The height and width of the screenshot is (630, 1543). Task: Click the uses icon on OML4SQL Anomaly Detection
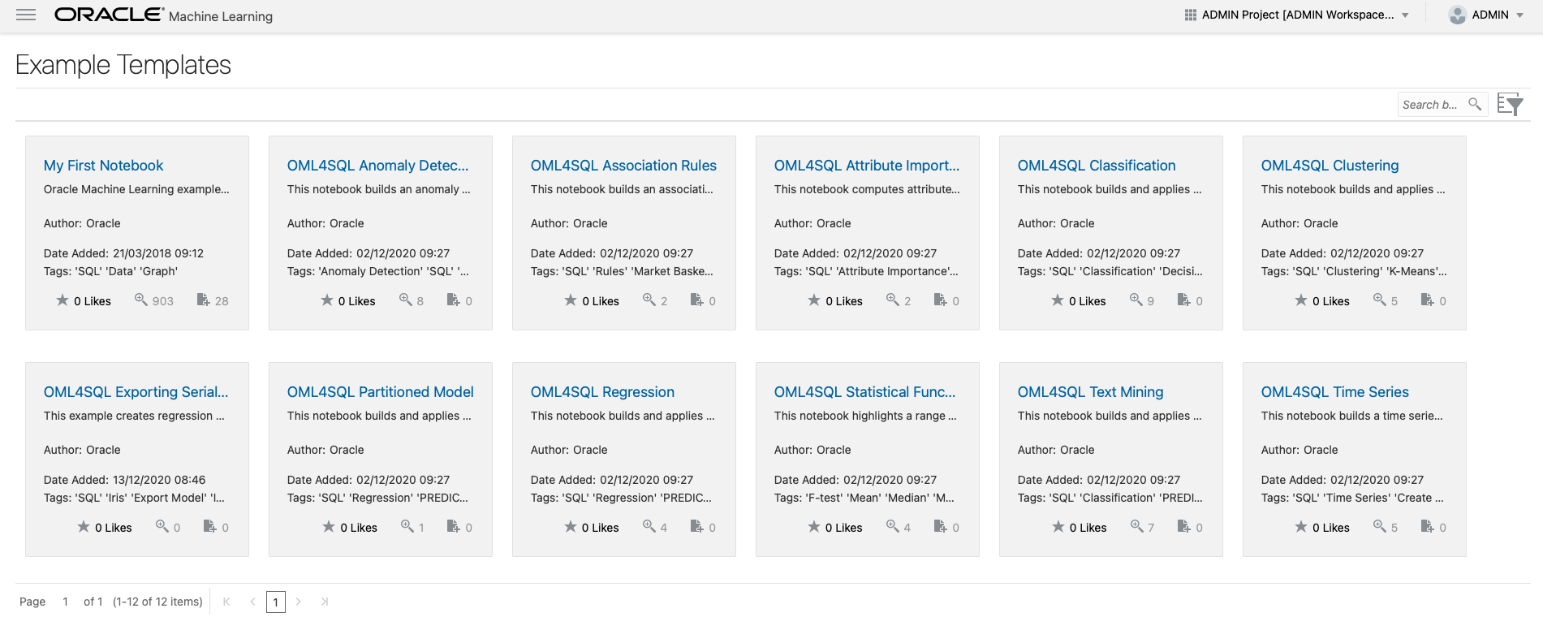pos(454,300)
